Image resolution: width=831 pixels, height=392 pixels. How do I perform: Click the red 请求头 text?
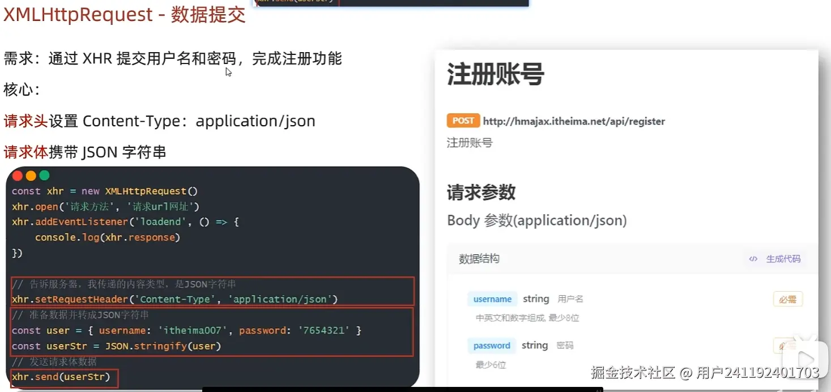point(25,121)
